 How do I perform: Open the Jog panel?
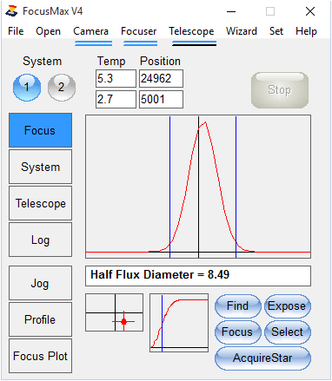40,283
